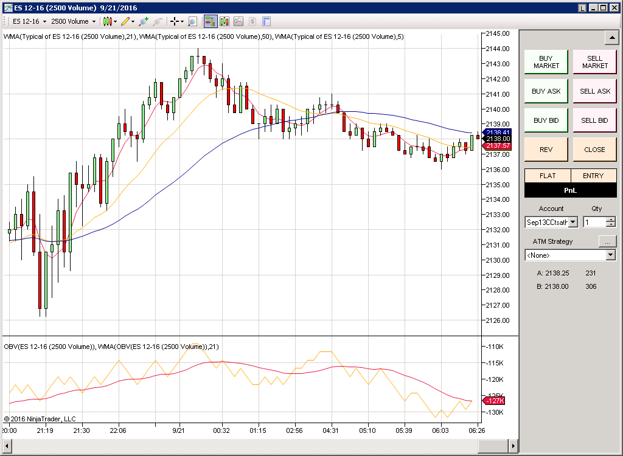This screenshot has height=456, width=623.
Task: Click the 2126.00 price axis label
Action: [498, 320]
